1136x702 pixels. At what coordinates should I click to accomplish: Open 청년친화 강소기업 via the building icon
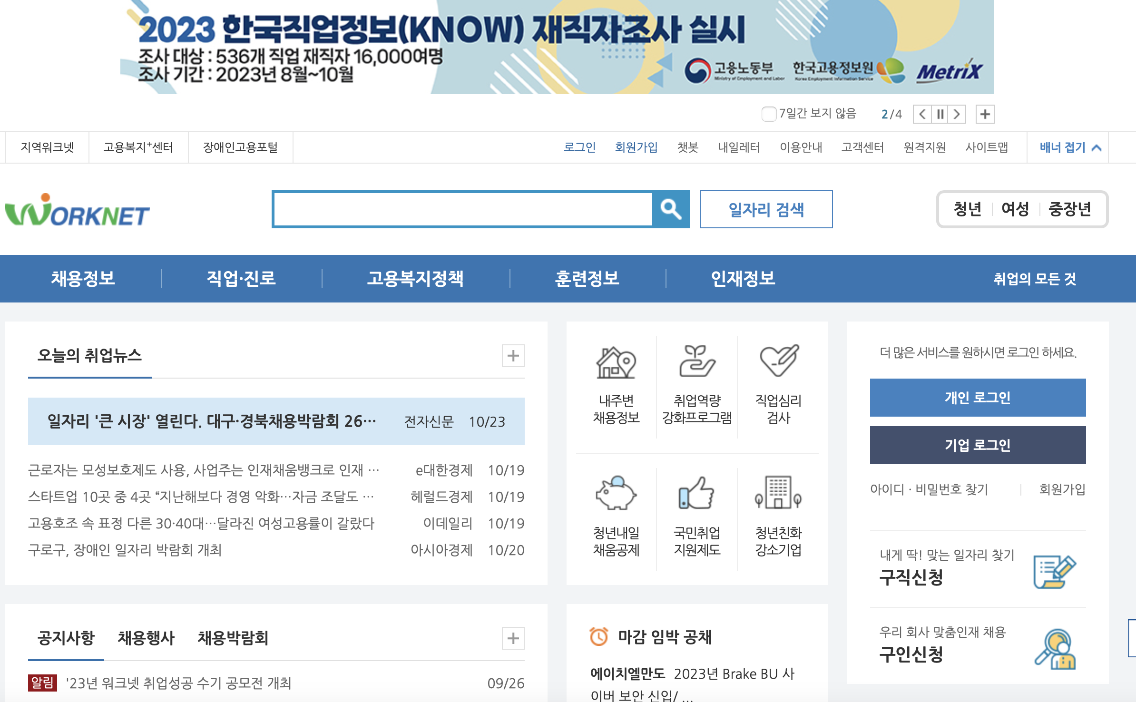(x=777, y=495)
